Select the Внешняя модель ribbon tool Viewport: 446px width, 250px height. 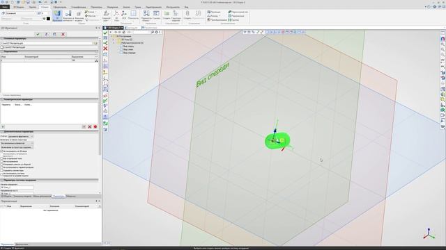tap(79, 15)
